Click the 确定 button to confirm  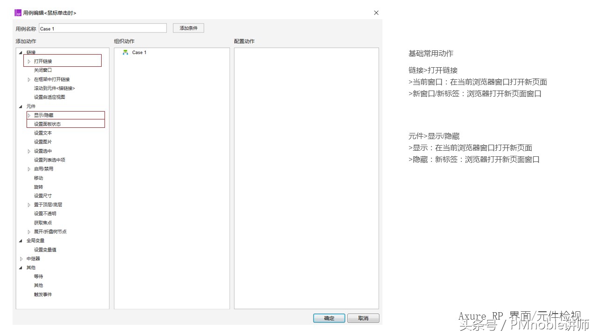329,318
